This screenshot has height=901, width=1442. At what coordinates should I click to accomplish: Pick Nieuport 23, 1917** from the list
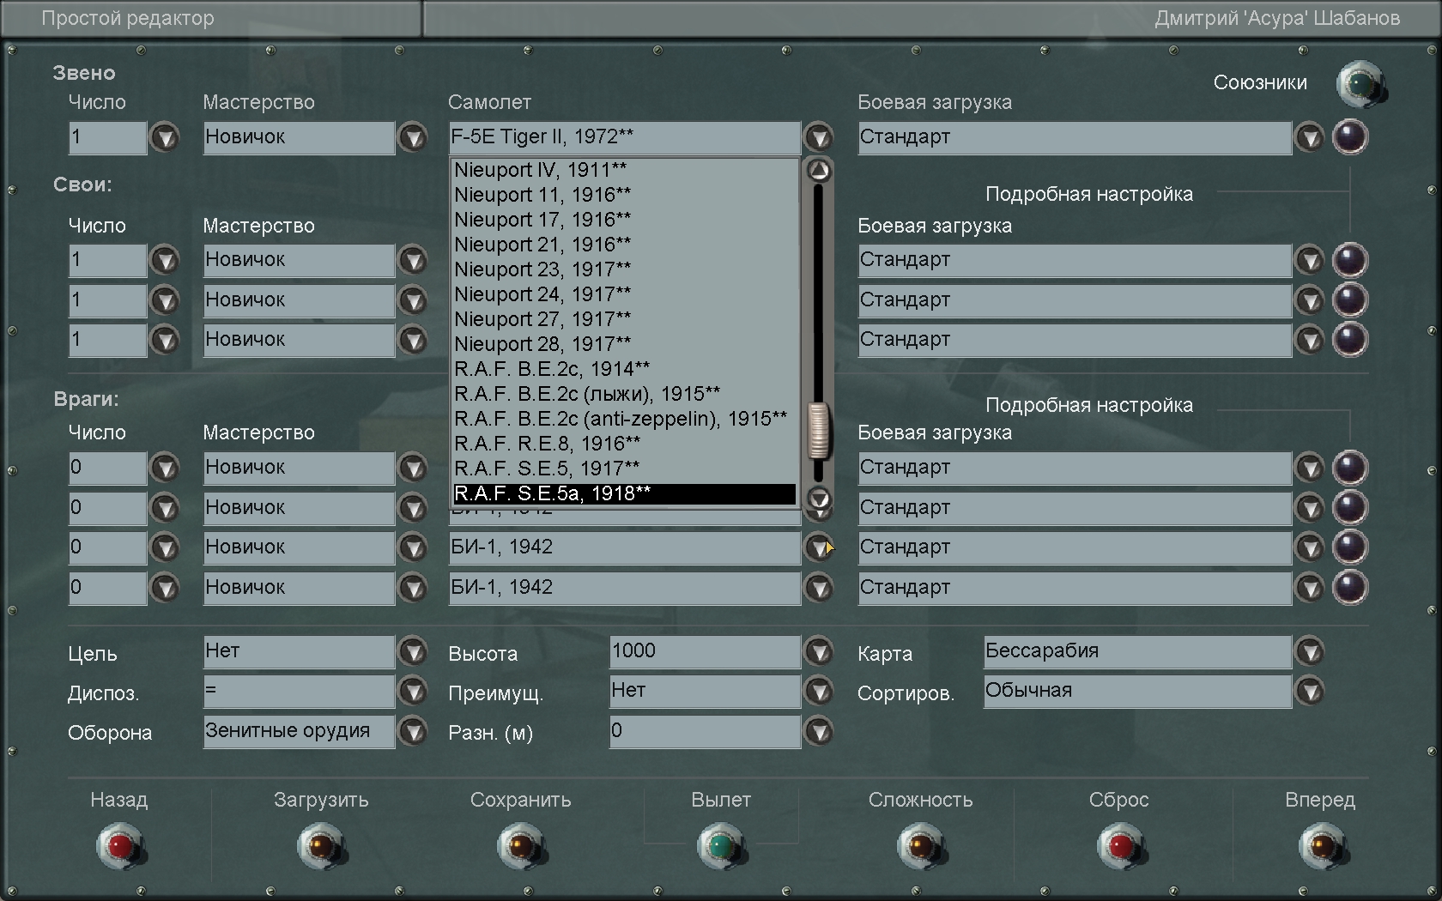pyautogui.click(x=625, y=269)
